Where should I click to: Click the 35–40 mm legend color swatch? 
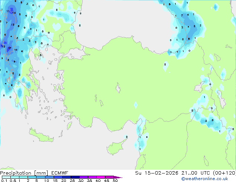[92, 177]
